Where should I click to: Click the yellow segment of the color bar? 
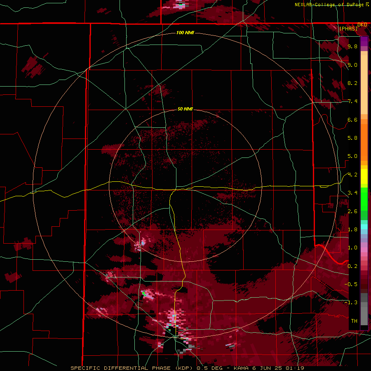click(x=364, y=176)
